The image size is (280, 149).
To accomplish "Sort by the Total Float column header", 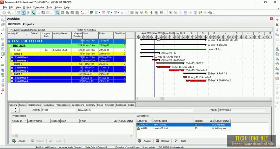I will (120, 35).
